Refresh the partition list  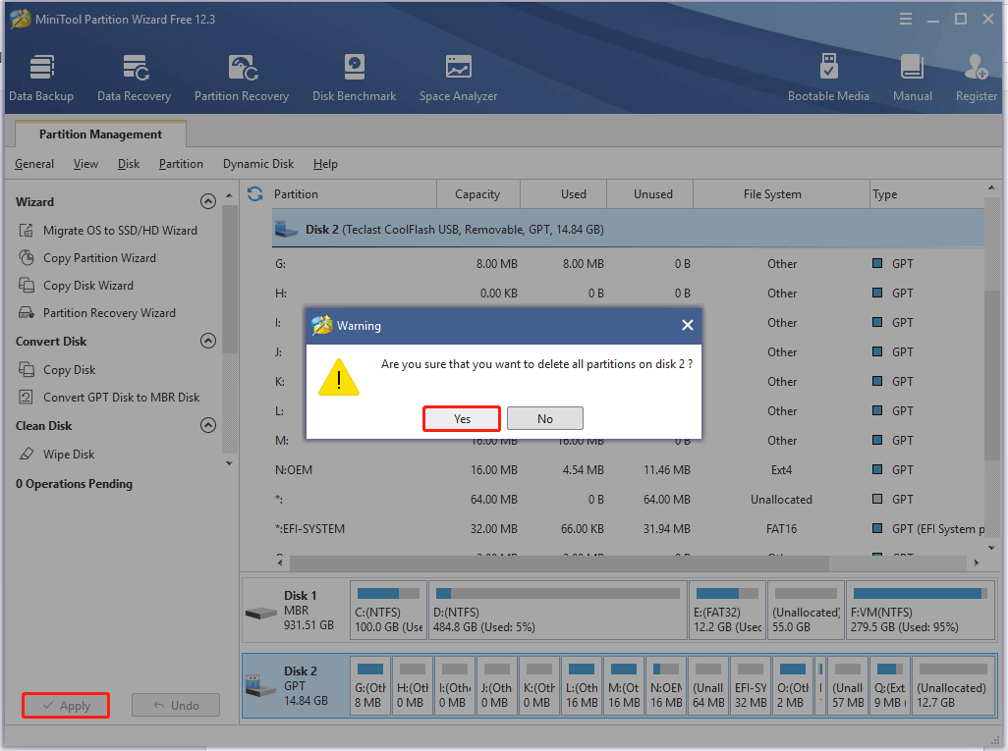(x=255, y=194)
